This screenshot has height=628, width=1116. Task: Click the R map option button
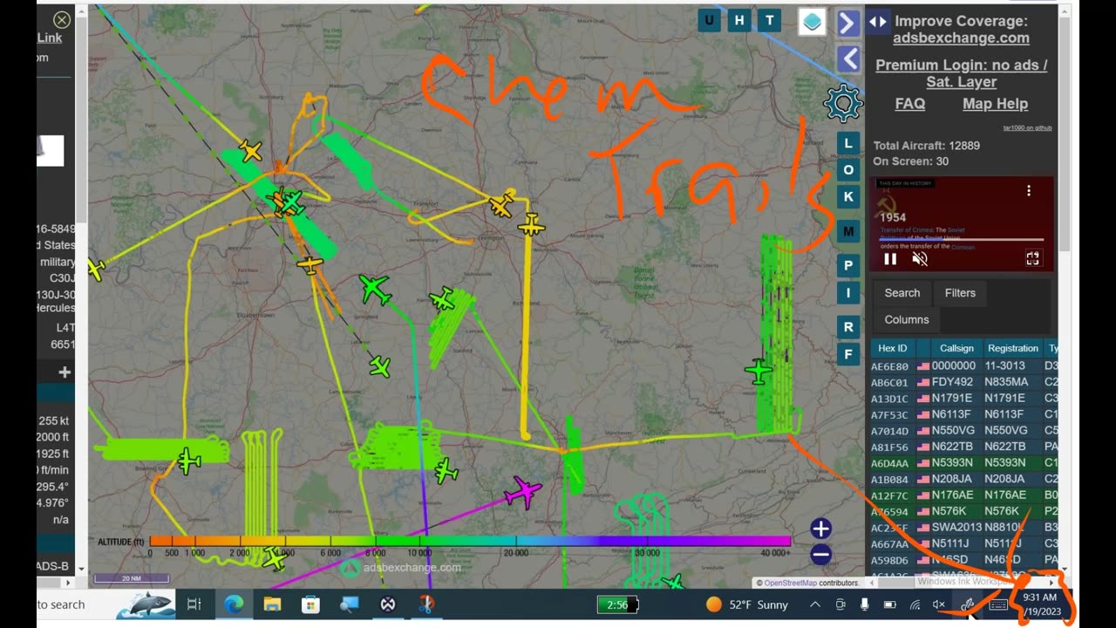coord(847,327)
